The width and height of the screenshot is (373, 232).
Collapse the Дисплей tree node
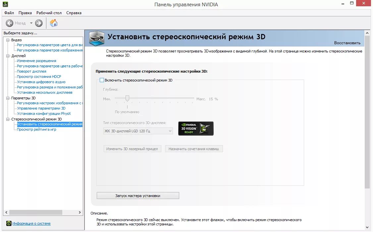(8, 56)
